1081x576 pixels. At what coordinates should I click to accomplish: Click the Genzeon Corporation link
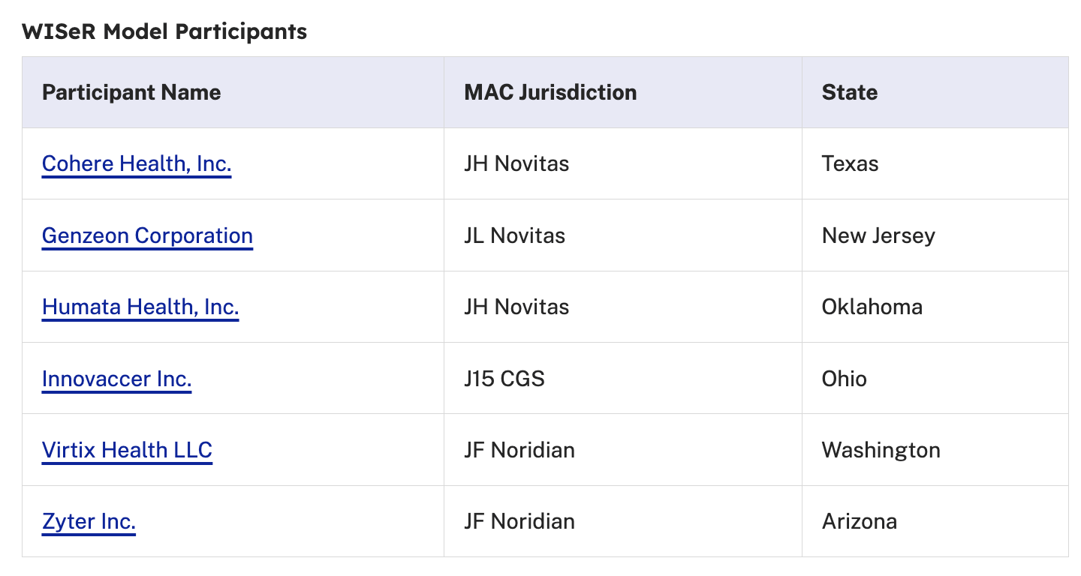pos(147,235)
